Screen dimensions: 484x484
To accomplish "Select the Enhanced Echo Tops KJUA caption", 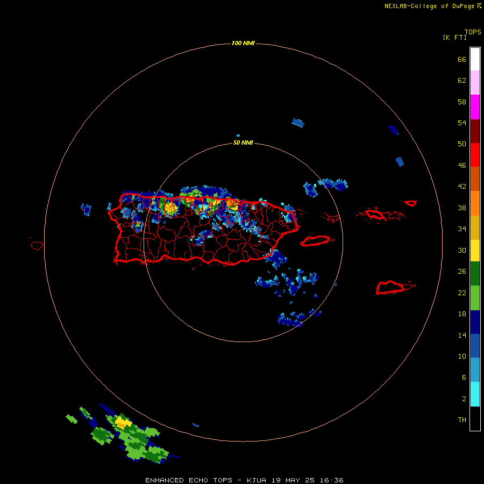I will point(244,480).
